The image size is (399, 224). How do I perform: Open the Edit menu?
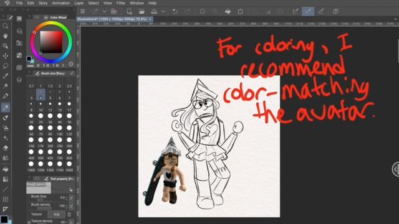(31, 3)
